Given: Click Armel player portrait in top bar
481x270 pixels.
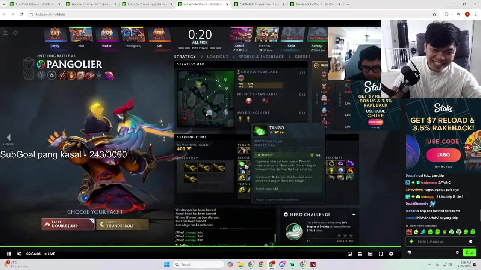Looking at the screenshot, I should coord(241,34).
